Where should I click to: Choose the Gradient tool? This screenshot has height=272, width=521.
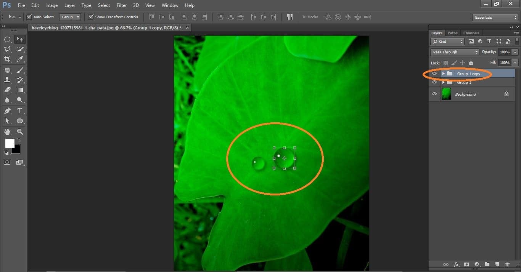pyautogui.click(x=20, y=90)
